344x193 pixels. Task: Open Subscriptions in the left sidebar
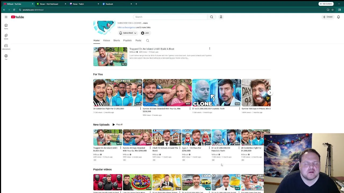coord(6,47)
